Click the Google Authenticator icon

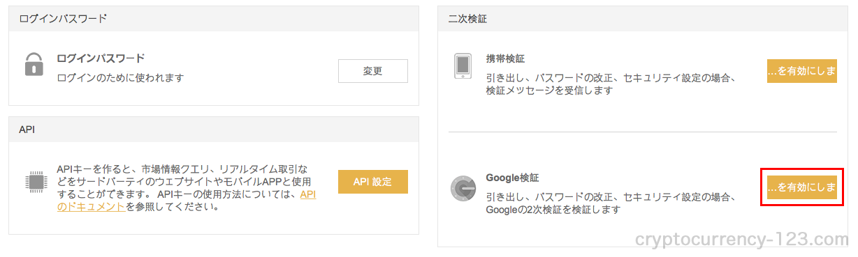pos(463,188)
